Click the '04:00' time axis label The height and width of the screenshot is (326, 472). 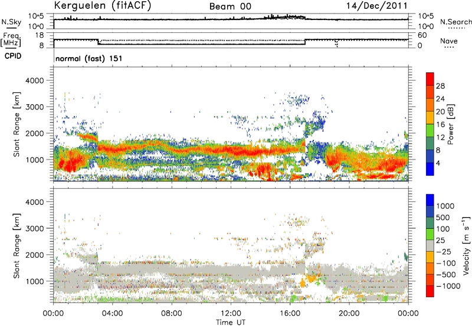pos(112,314)
